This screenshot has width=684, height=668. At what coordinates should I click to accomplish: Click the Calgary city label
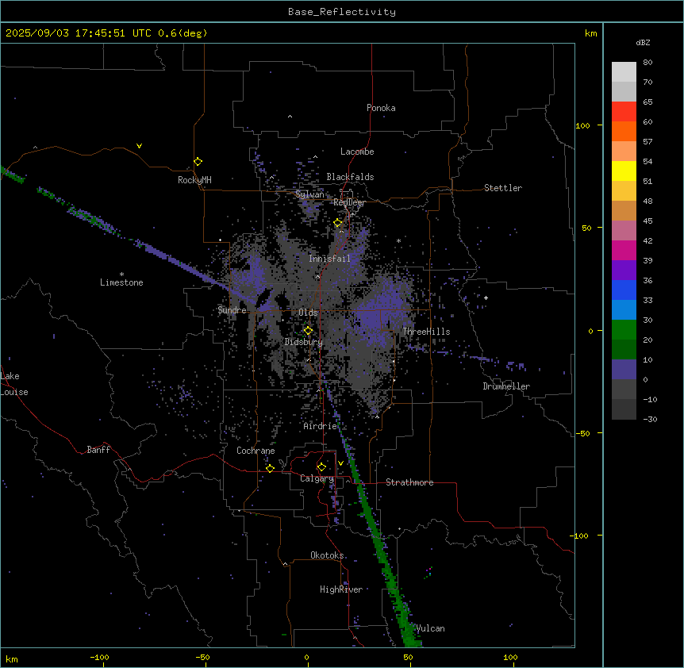click(x=317, y=478)
